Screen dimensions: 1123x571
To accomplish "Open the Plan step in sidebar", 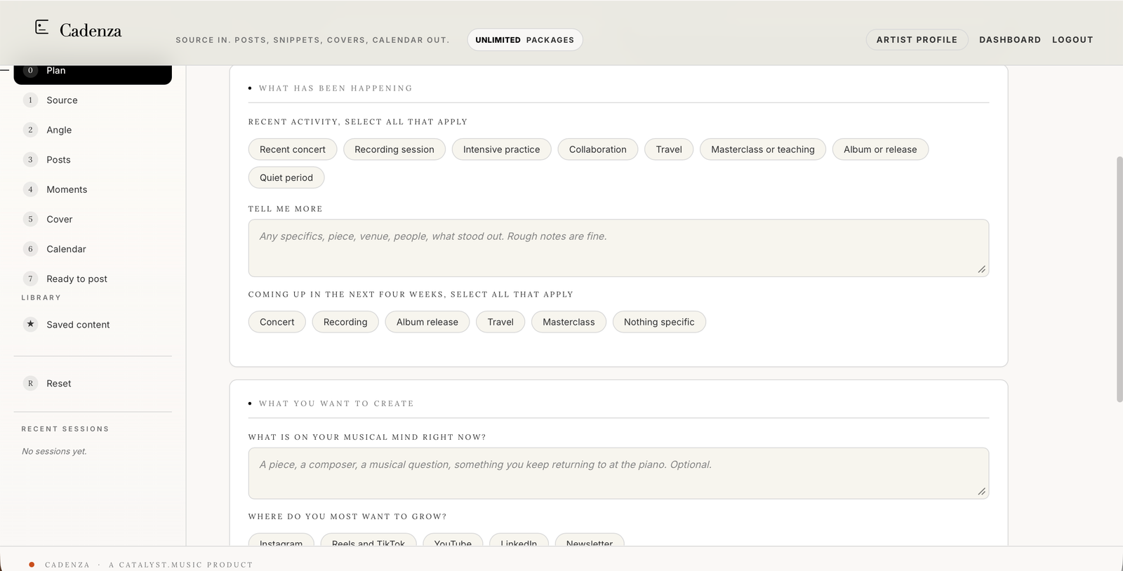I will [x=93, y=73].
